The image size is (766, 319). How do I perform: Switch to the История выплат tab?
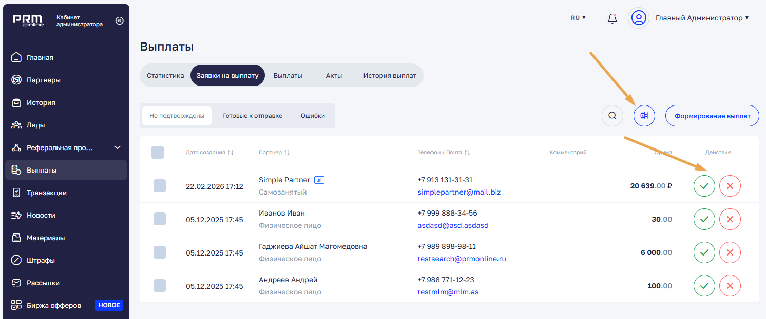tap(390, 75)
